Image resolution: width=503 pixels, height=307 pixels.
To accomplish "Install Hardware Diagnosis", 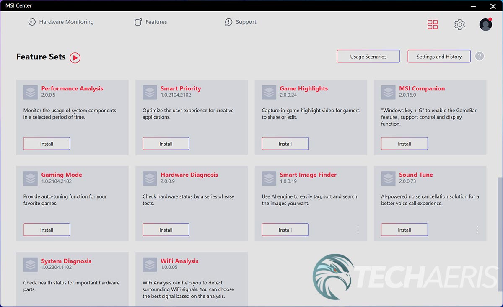I will (166, 230).
